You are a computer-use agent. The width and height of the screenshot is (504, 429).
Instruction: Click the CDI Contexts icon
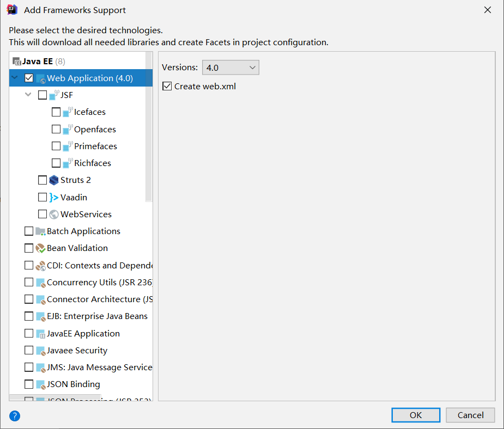[40, 266]
